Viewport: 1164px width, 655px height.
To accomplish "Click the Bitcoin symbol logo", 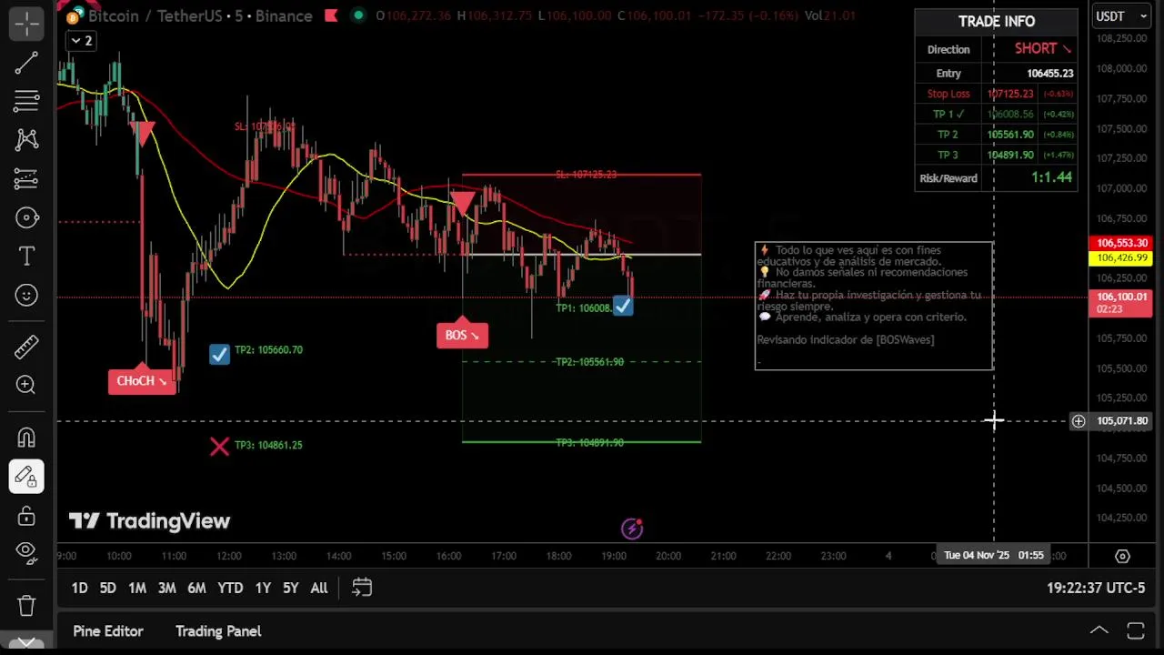I will 73,16.
